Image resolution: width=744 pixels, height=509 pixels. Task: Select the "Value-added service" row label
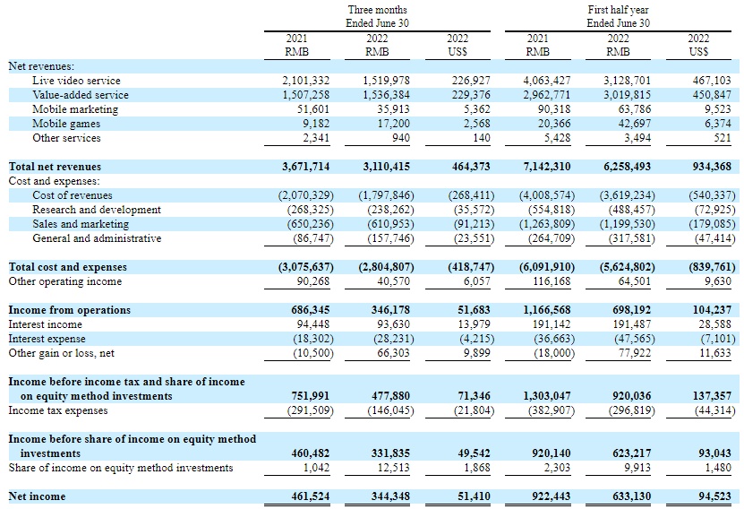coord(81,95)
